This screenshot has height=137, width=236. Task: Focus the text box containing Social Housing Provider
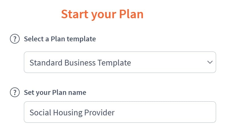(120, 112)
